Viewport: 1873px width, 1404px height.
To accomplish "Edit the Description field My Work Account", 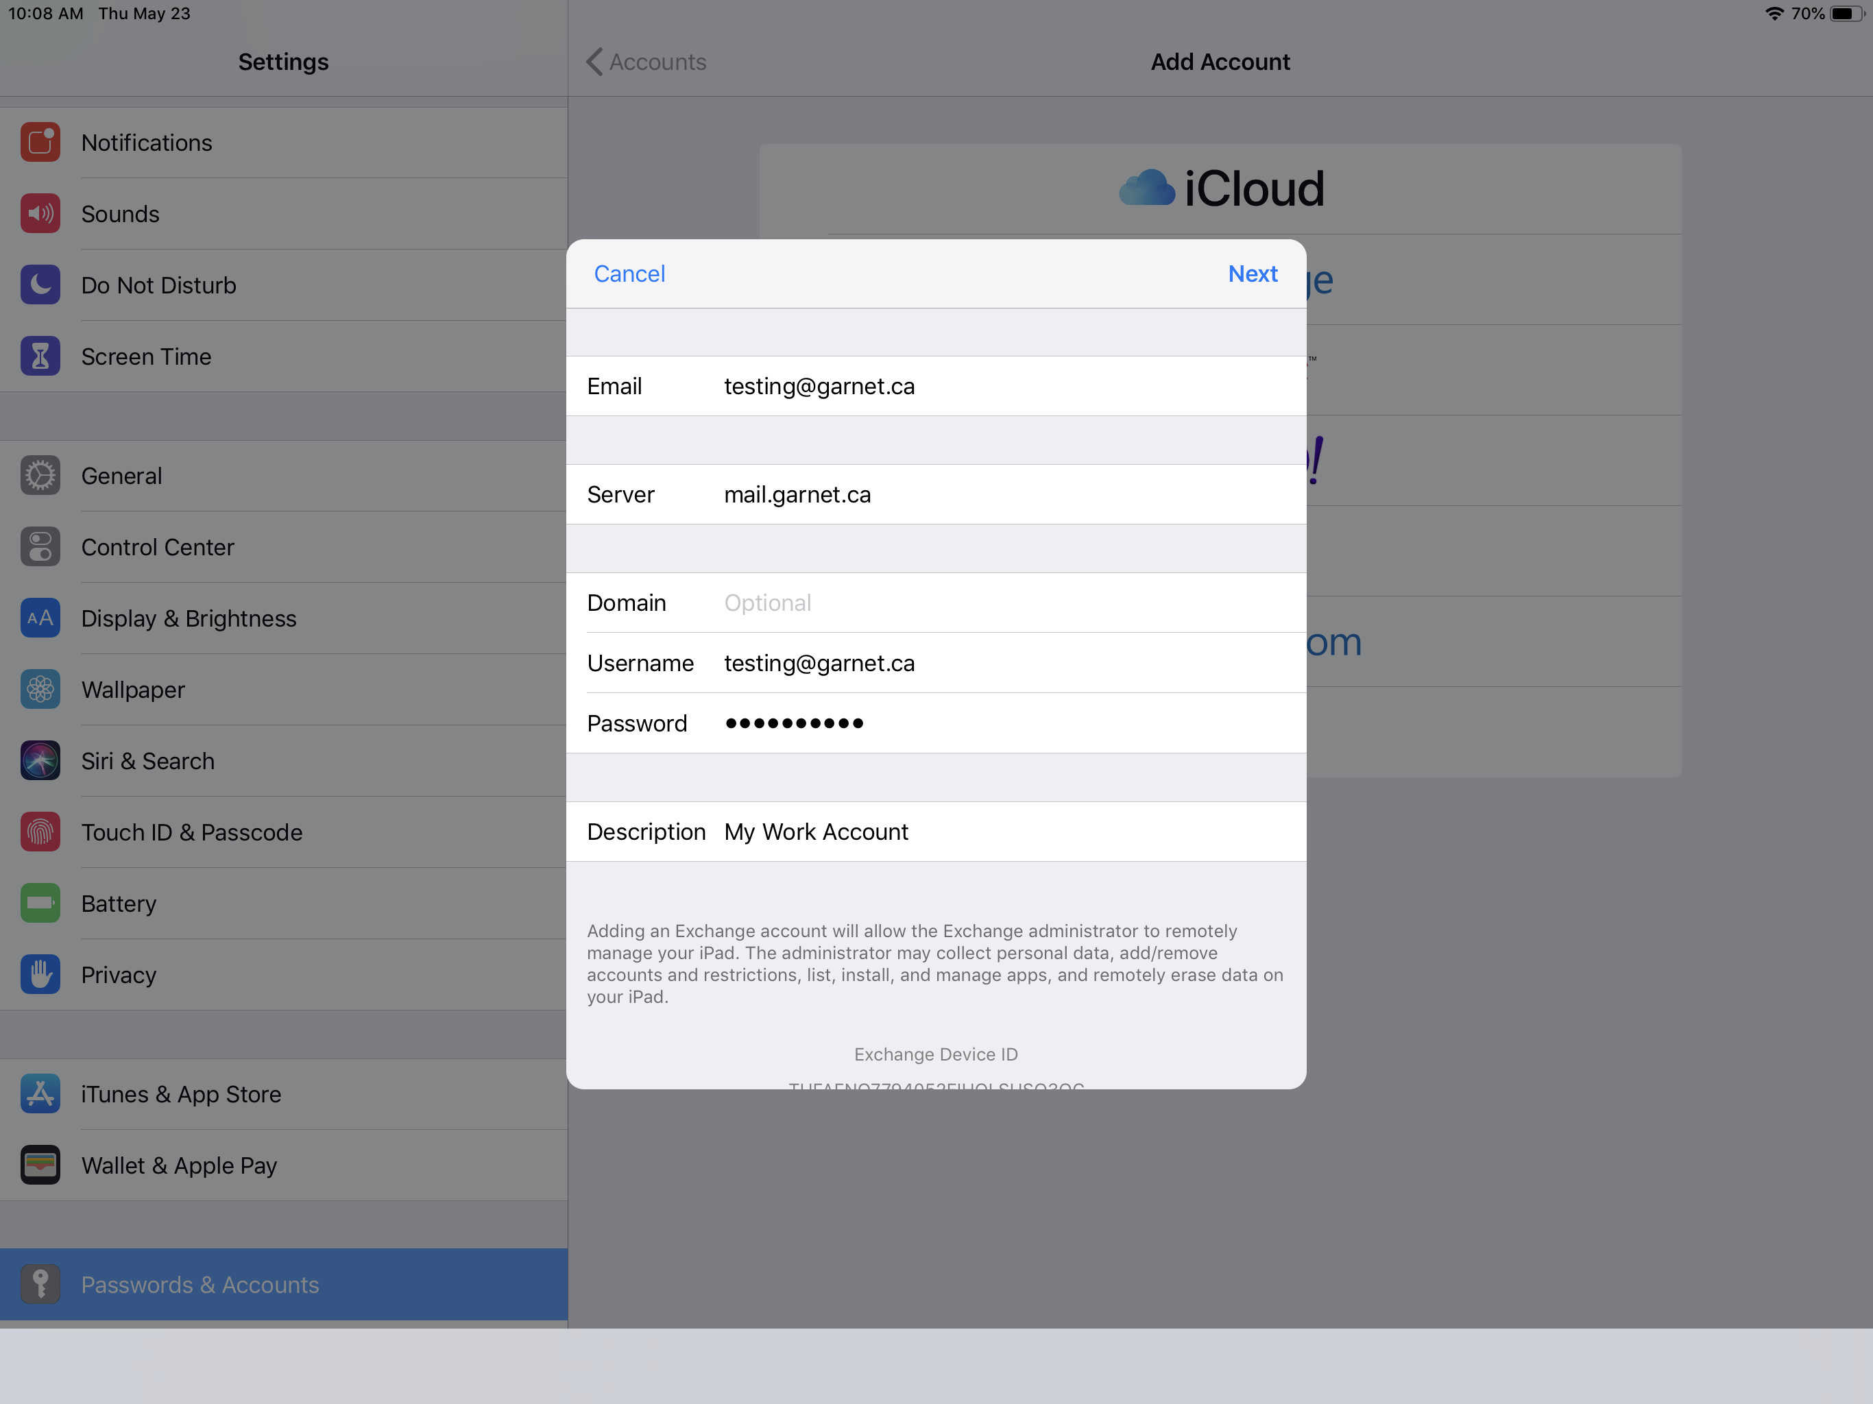I will [999, 832].
